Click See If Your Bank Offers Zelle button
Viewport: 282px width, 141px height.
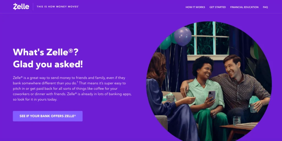48,116
